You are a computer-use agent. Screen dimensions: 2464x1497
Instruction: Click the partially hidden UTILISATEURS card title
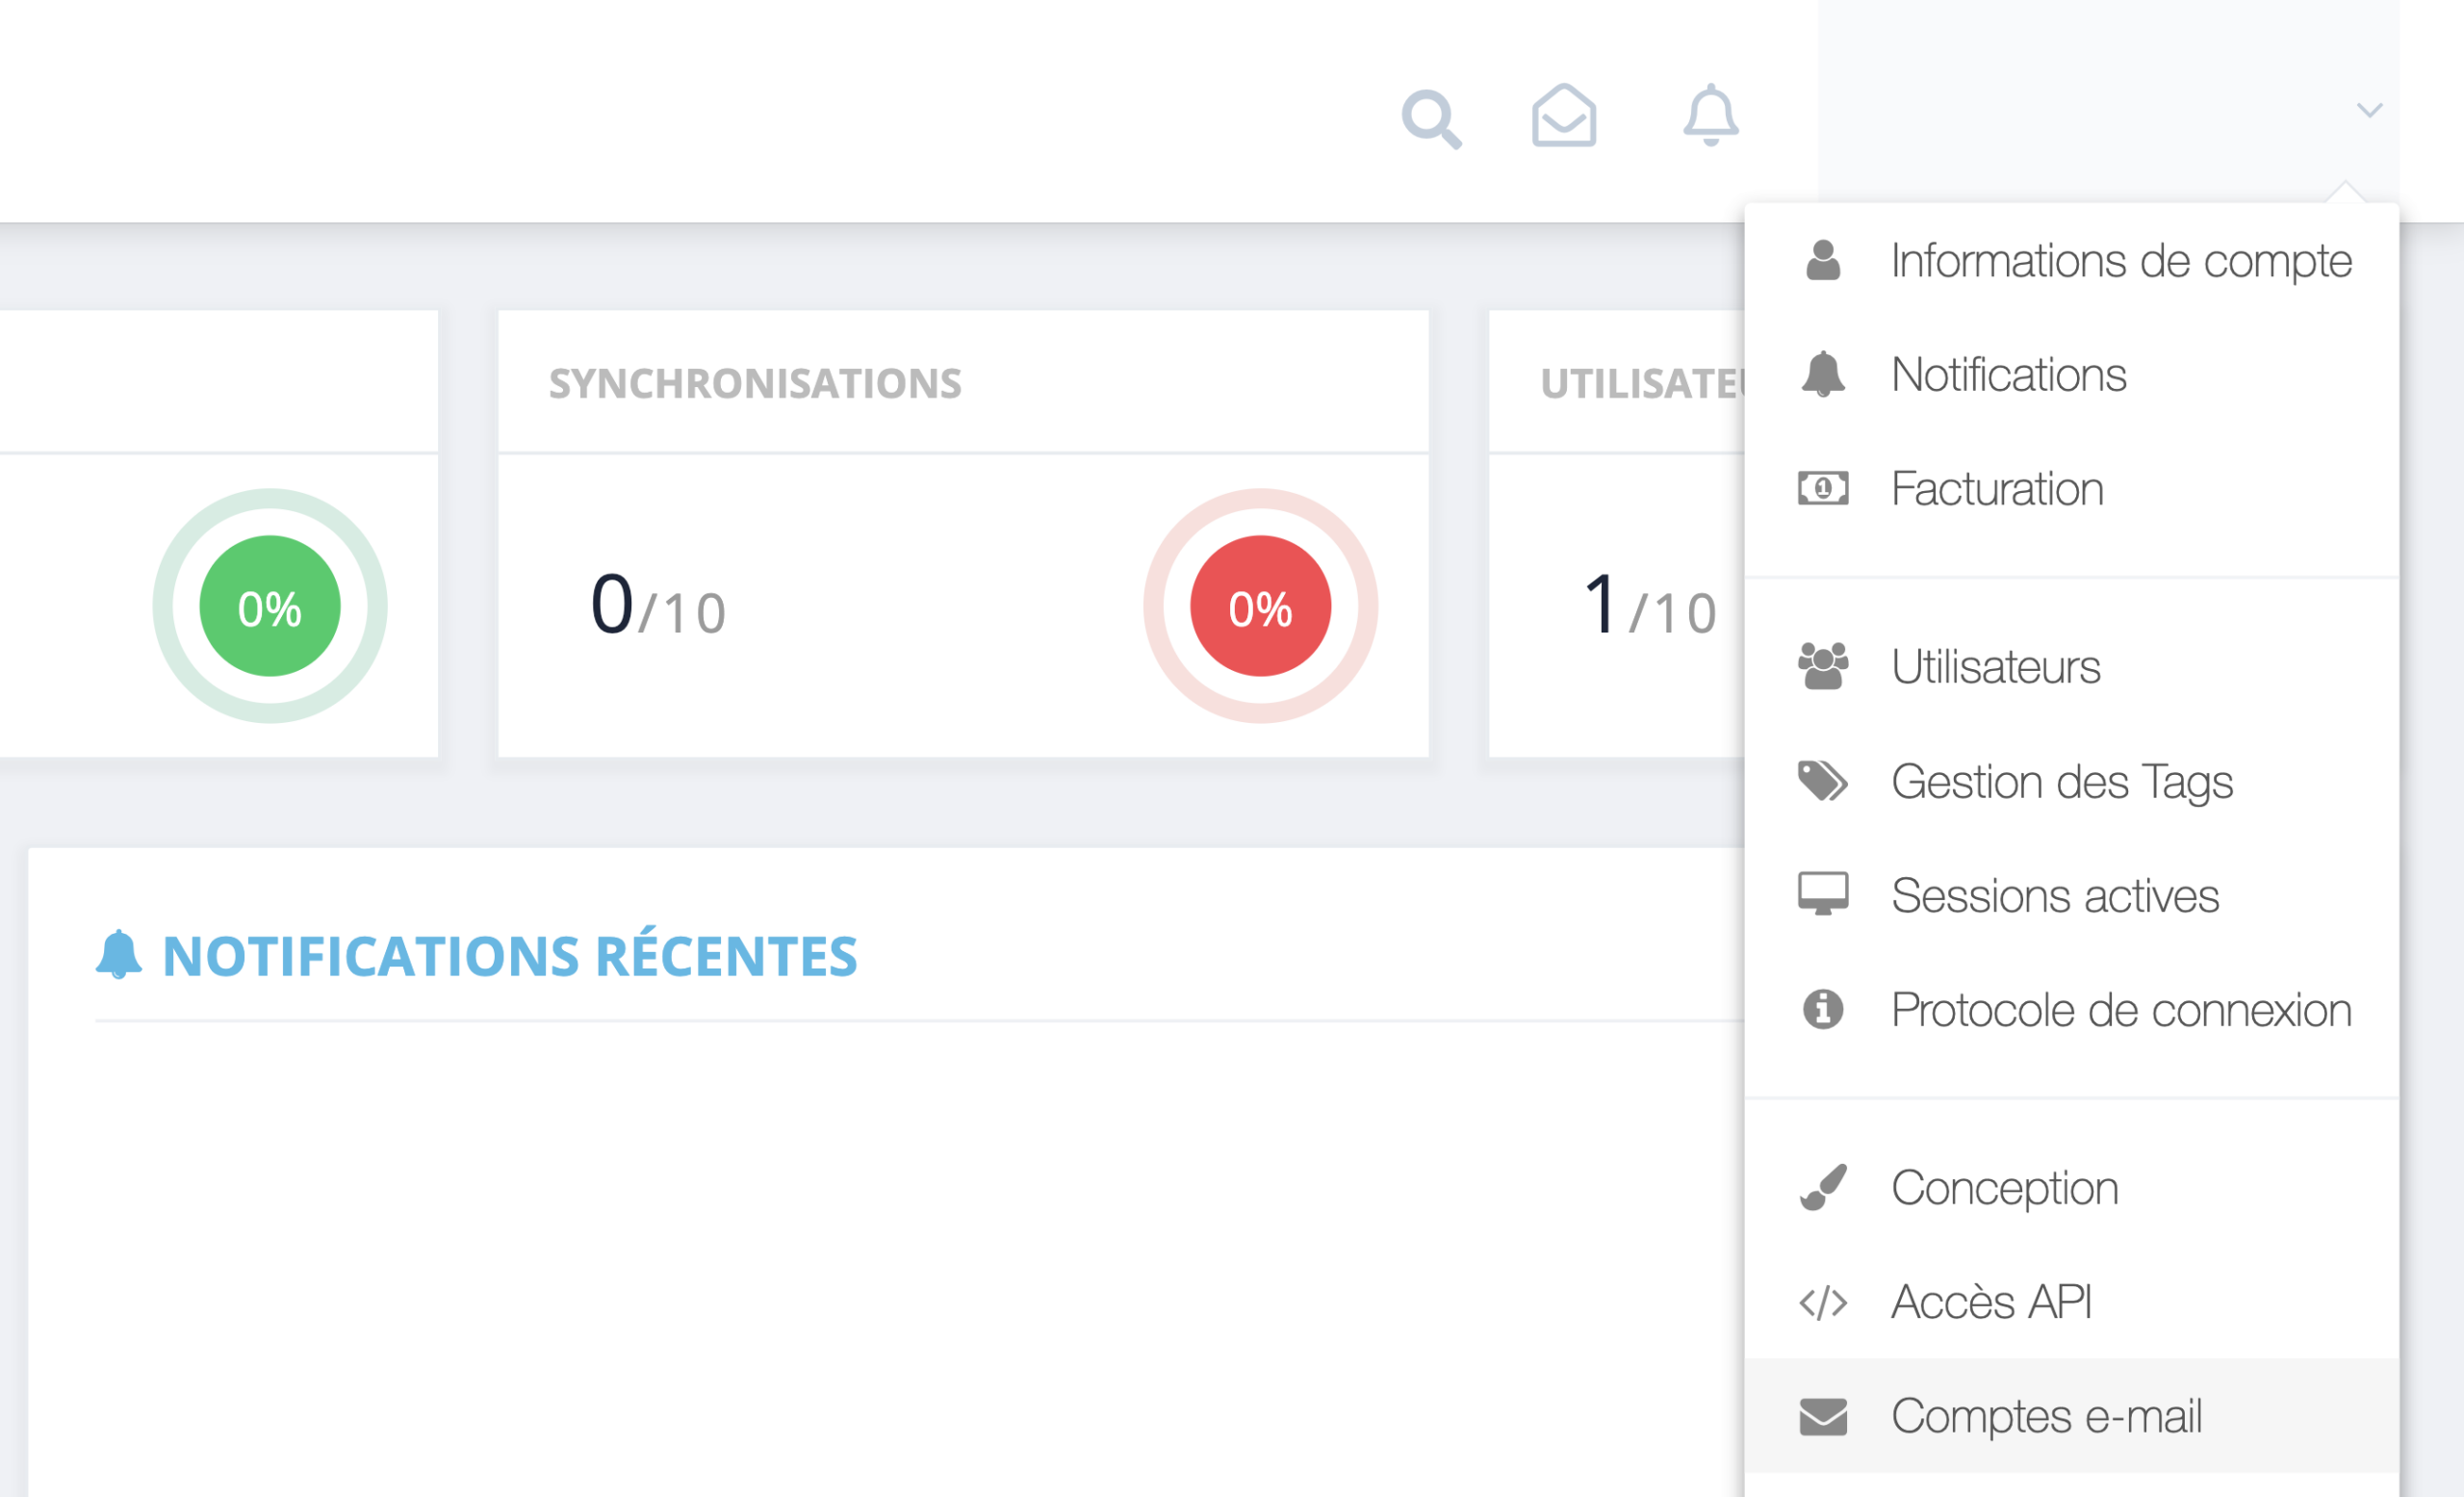(x=1642, y=384)
